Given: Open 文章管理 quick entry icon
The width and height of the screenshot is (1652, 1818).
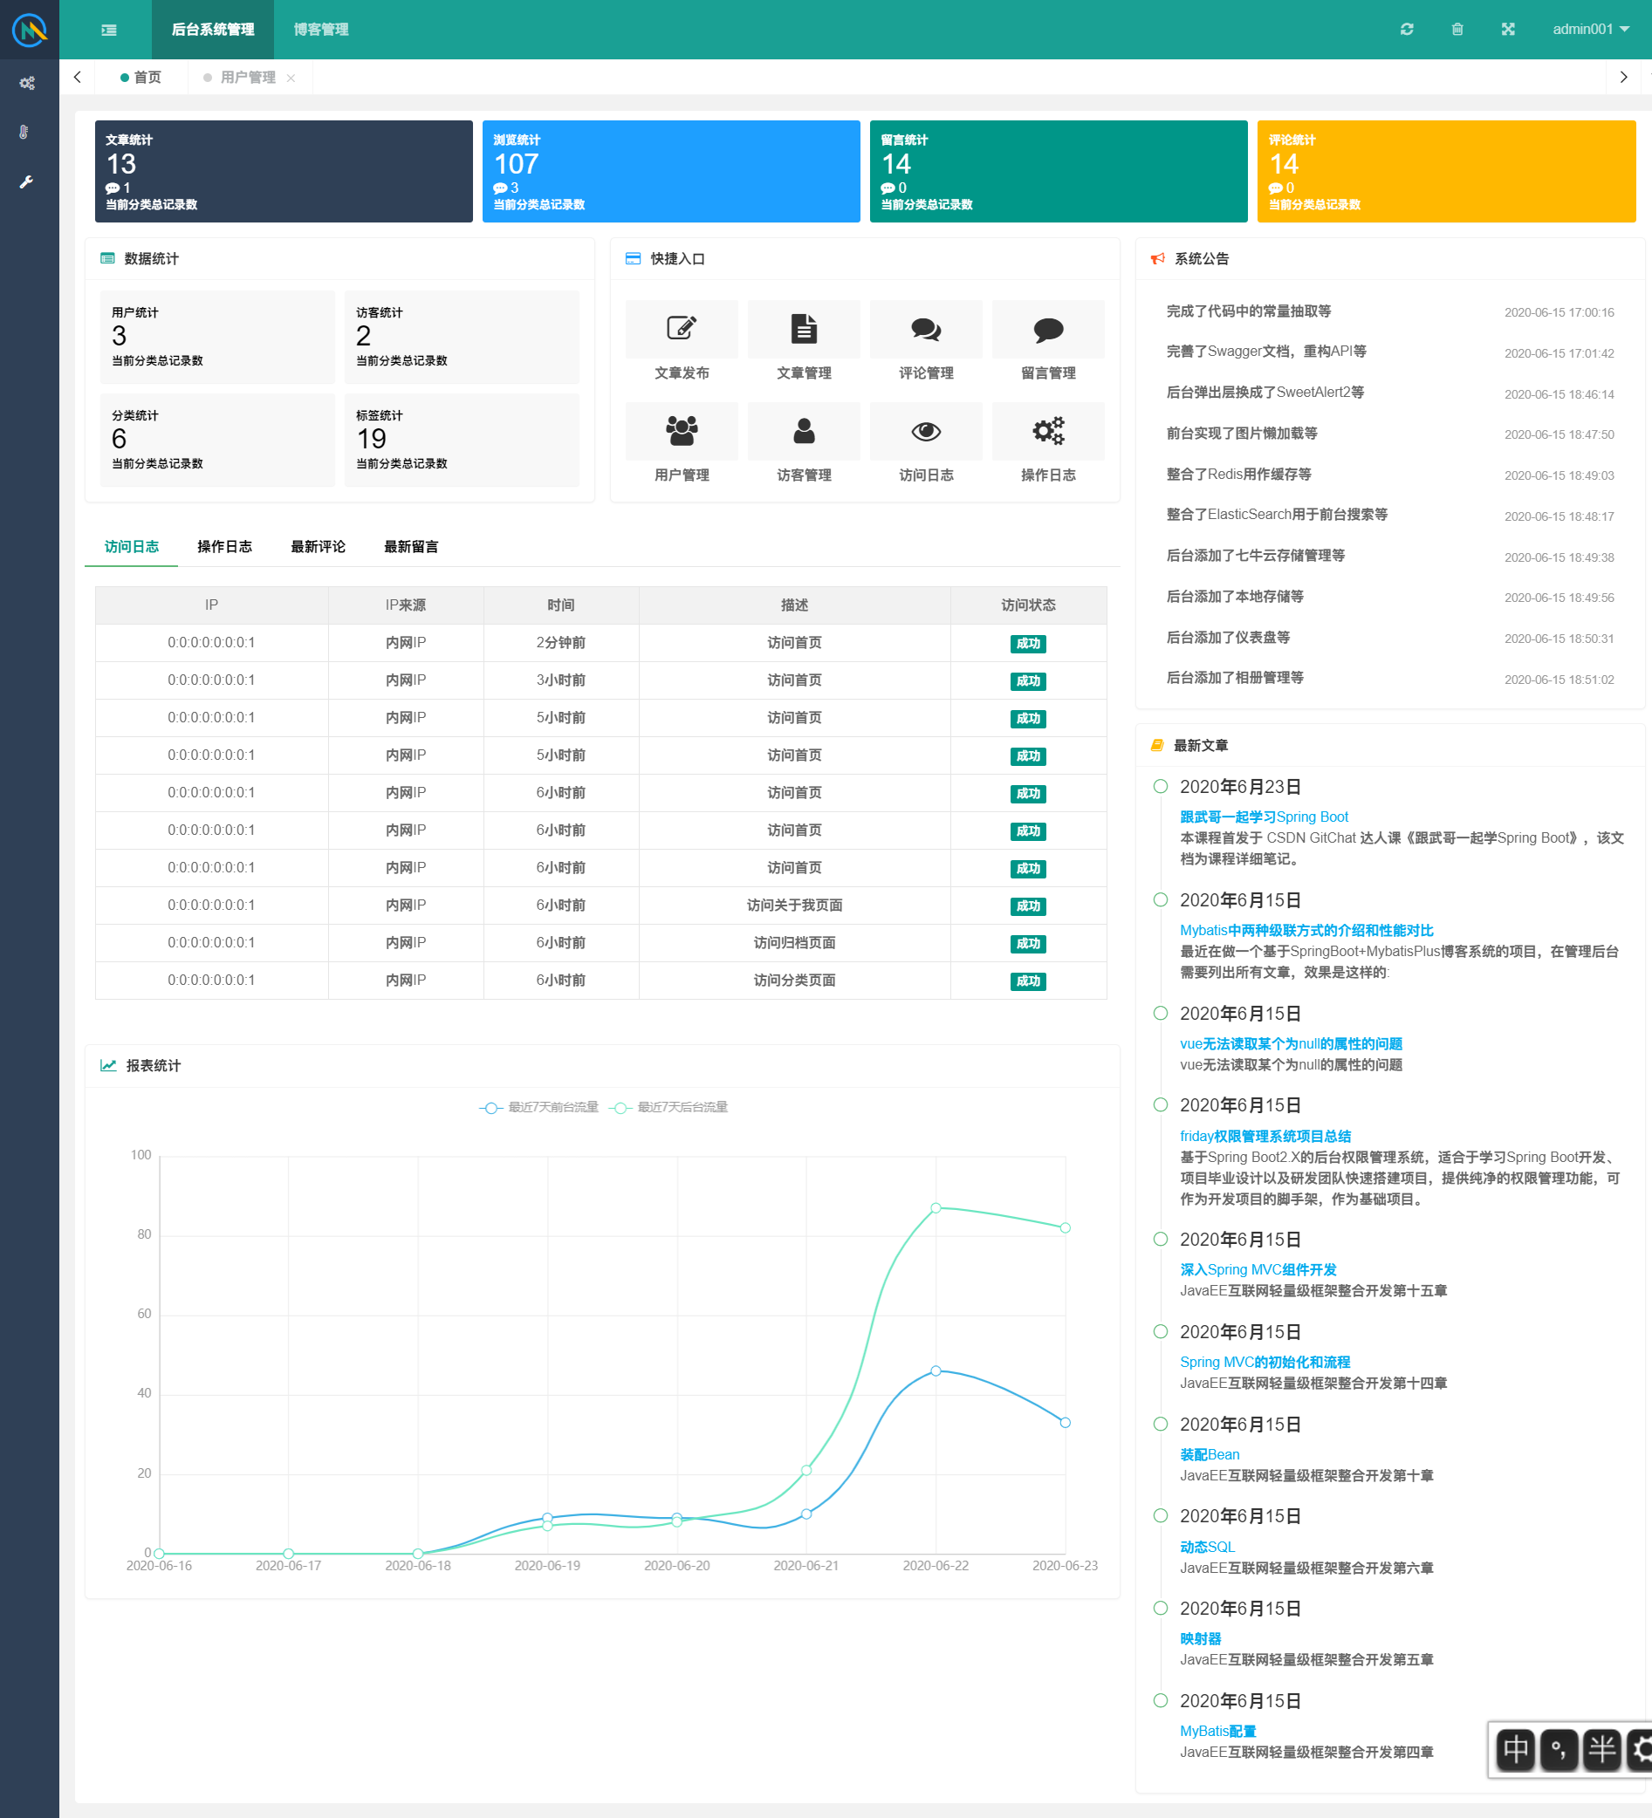Looking at the screenshot, I should (804, 328).
